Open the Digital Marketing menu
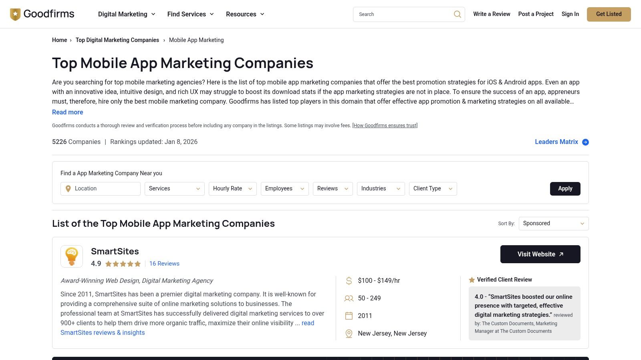Image resolution: width=641 pixels, height=360 pixels. coord(127,14)
